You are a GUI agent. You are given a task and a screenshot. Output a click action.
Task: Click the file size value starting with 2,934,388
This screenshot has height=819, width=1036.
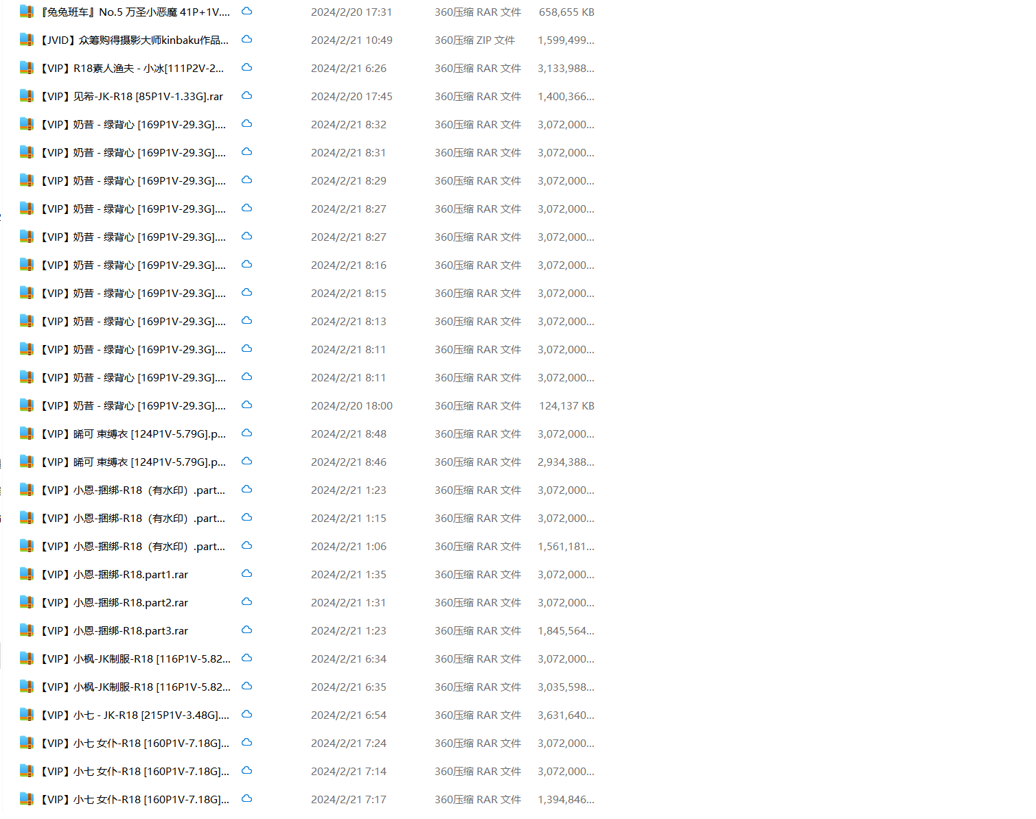coord(566,462)
